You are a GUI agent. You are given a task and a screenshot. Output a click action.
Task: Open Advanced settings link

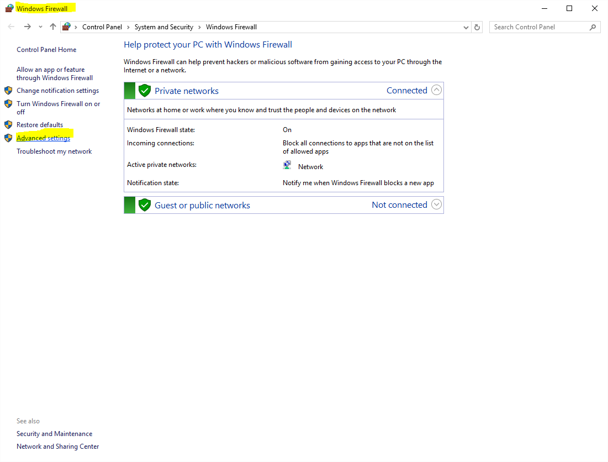pyautogui.click(x=44, y=138)
